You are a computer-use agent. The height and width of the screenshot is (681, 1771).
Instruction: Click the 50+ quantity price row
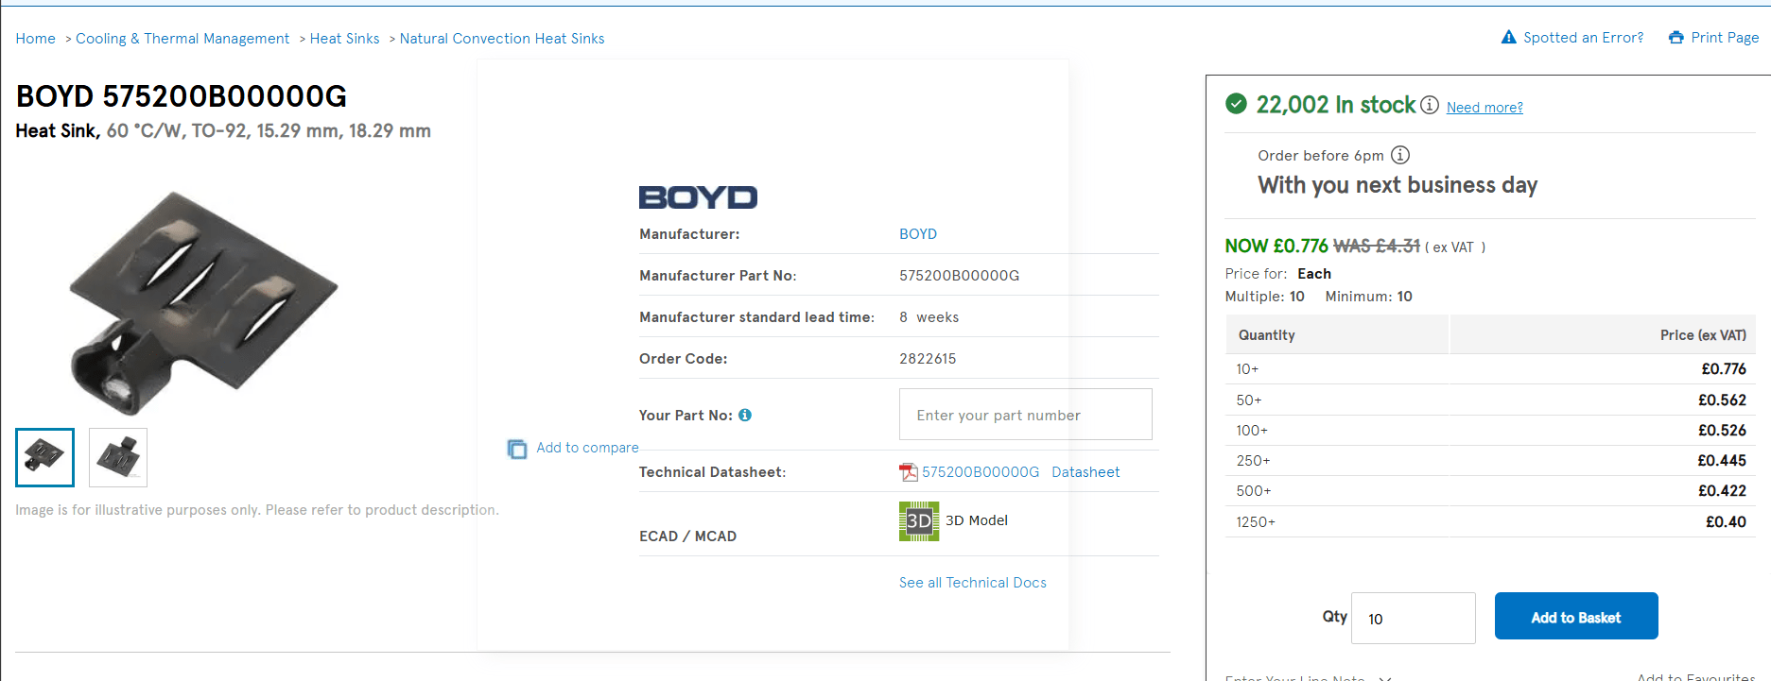(x=1490, y=400)
